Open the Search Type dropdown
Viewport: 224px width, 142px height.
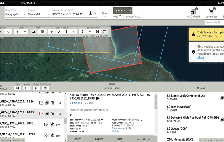[15, 14]
